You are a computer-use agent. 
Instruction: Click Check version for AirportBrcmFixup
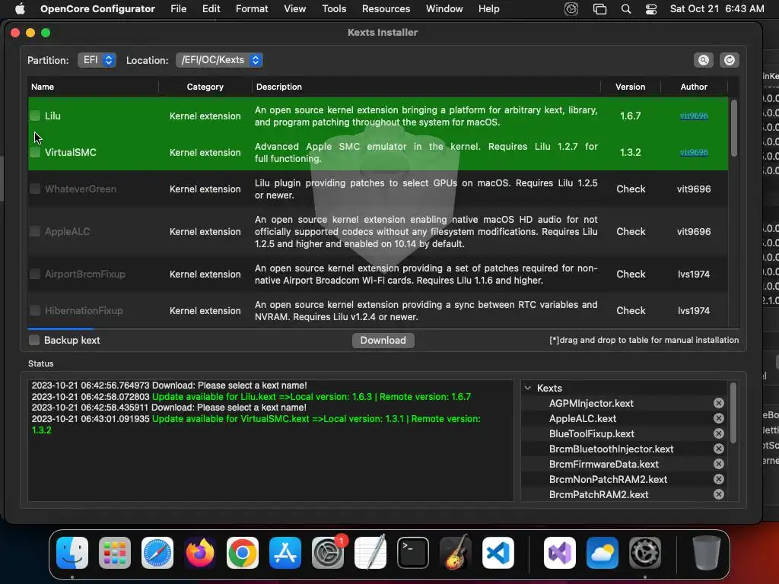631,274
